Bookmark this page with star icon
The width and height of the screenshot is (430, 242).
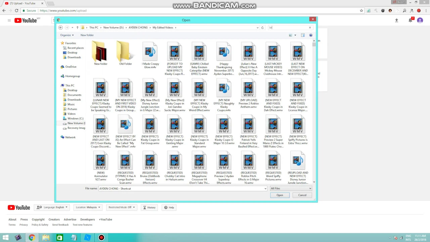[x=361, y=10]
